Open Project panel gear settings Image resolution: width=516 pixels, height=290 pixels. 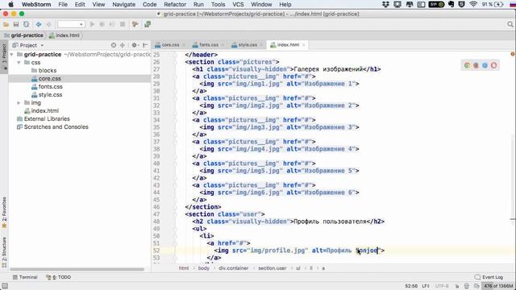[x=135, y=45]
